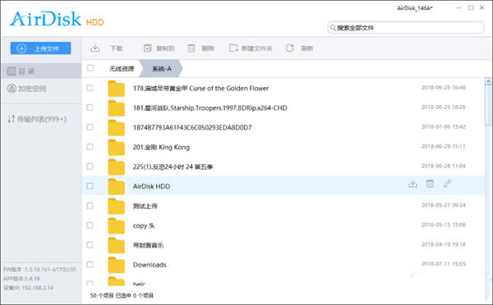Check the AirDisk HDD folder checkbox

(x=90, y=186)
